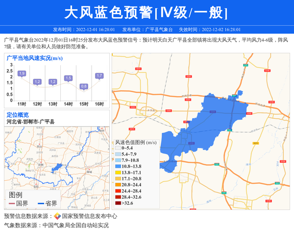Click the blue 省界 line swatch
Image resolution: width=294 pixels, height=231 pixels.
coord(41,204)
